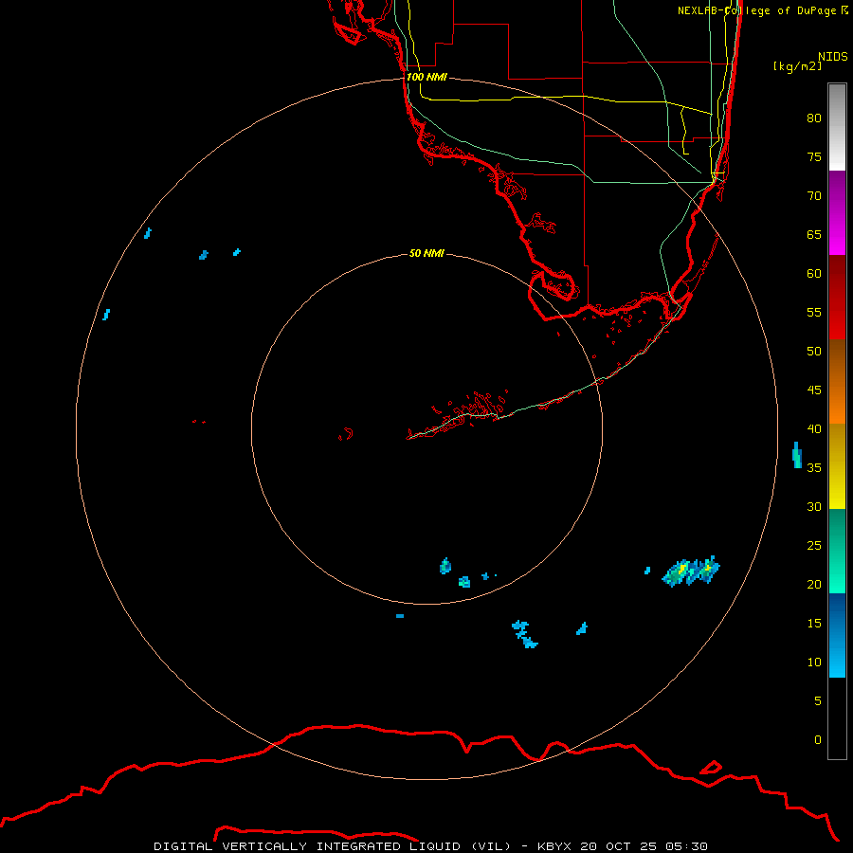Click the 05:30 timestamp
Viewport: 853px width, 853px height.
(x=687, y=846)
